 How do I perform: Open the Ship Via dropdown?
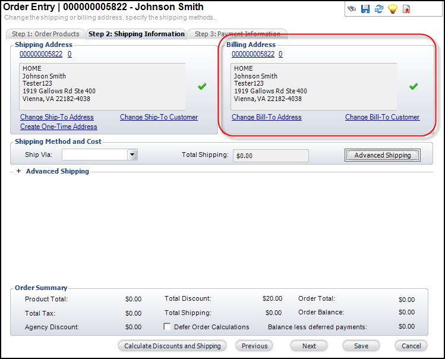pos(132,155)
